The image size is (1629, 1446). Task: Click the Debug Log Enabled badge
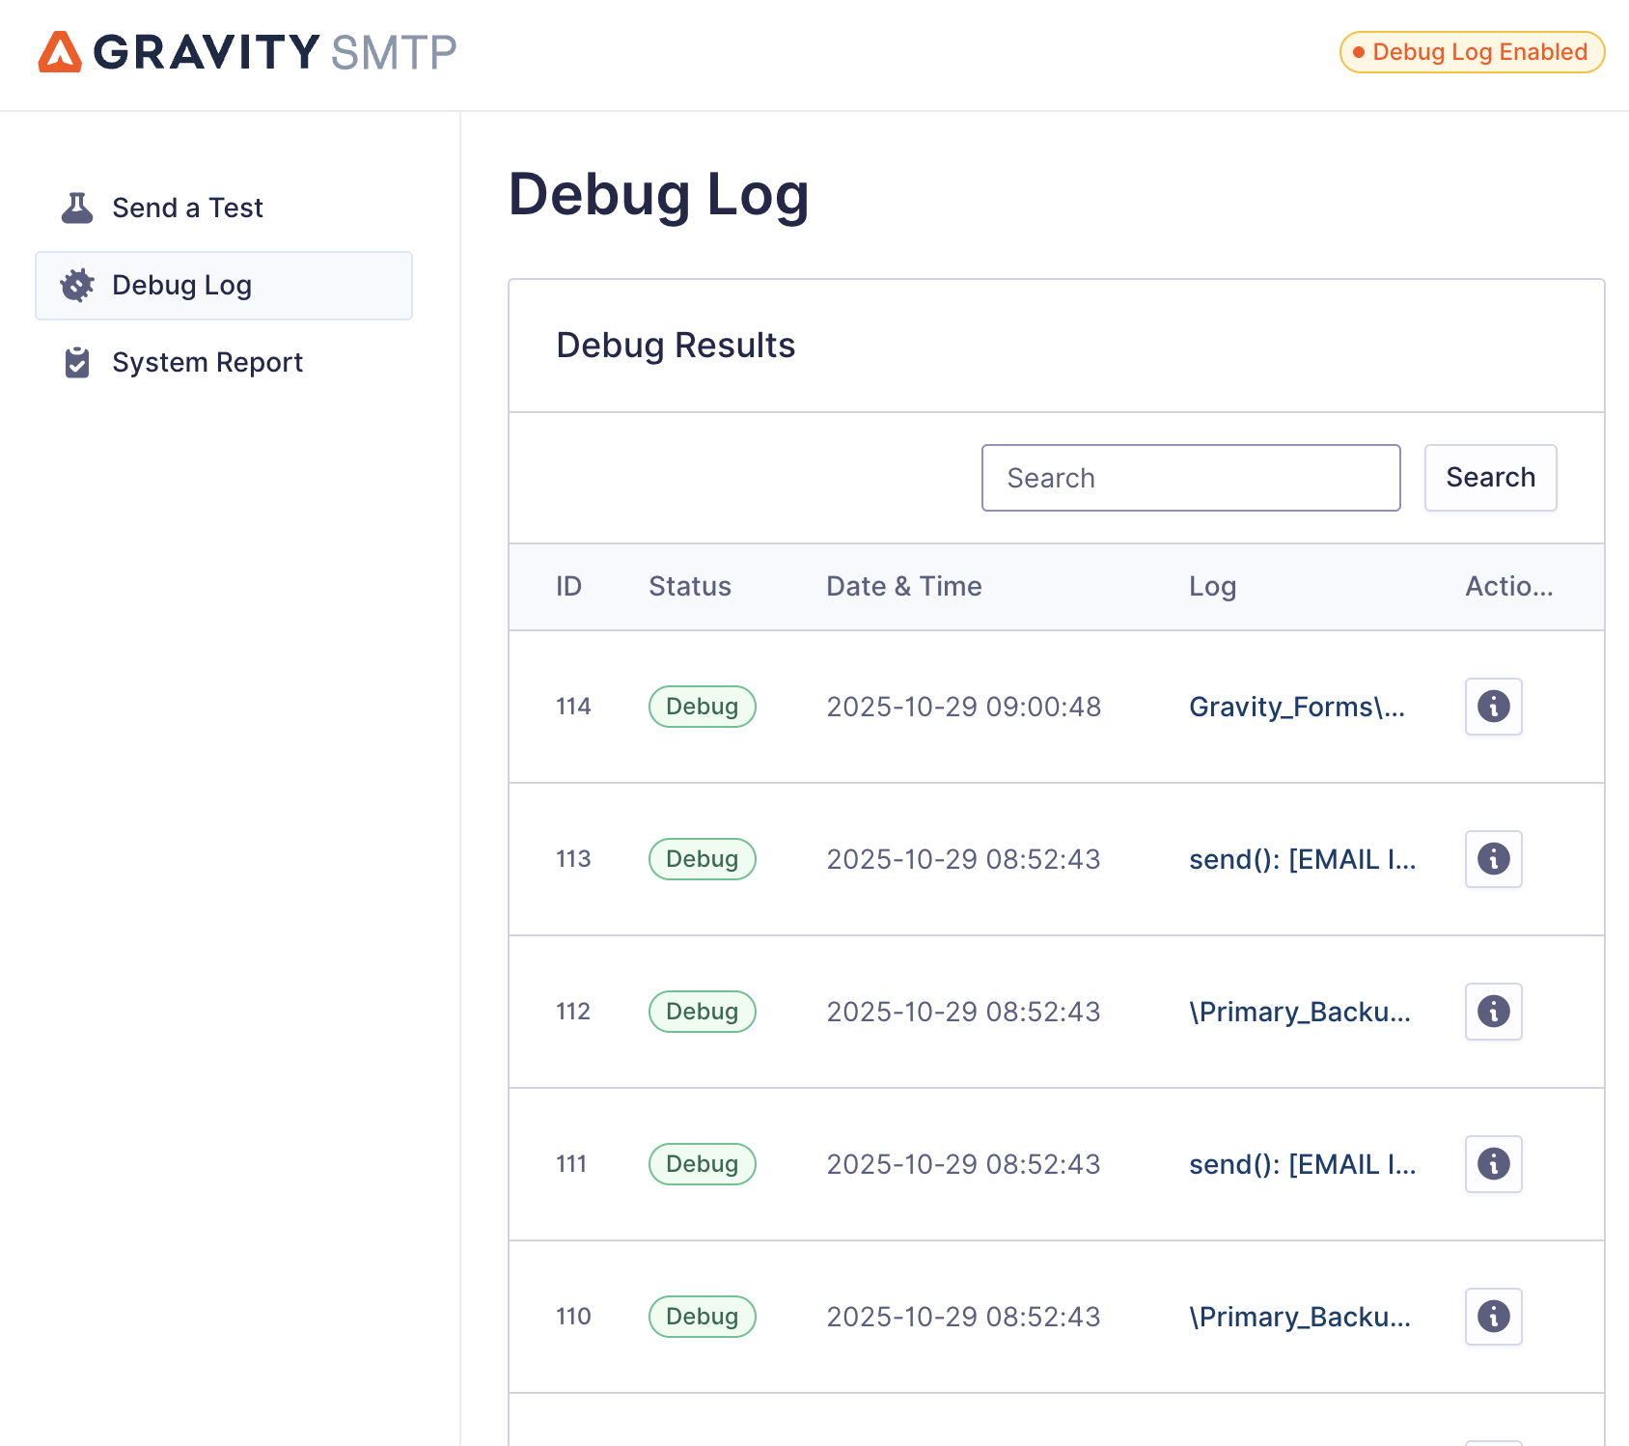point(1472,52)
